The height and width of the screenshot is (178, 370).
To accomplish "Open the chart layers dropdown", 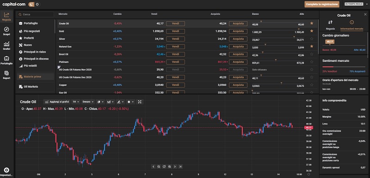I will 131,102.
